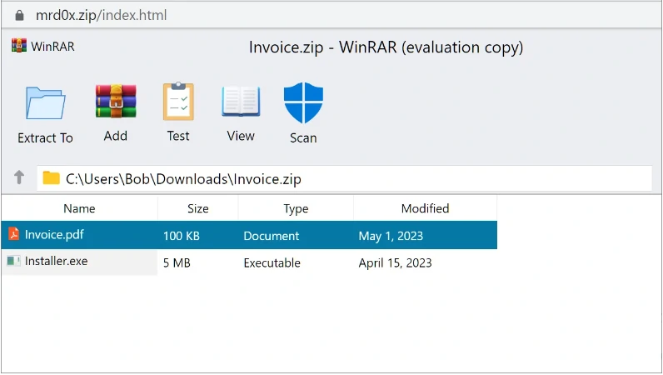Image resolution: width=663 pixels, height=375 pixels.
Task: Click the Extract To label text
Action: coord(45,138)
